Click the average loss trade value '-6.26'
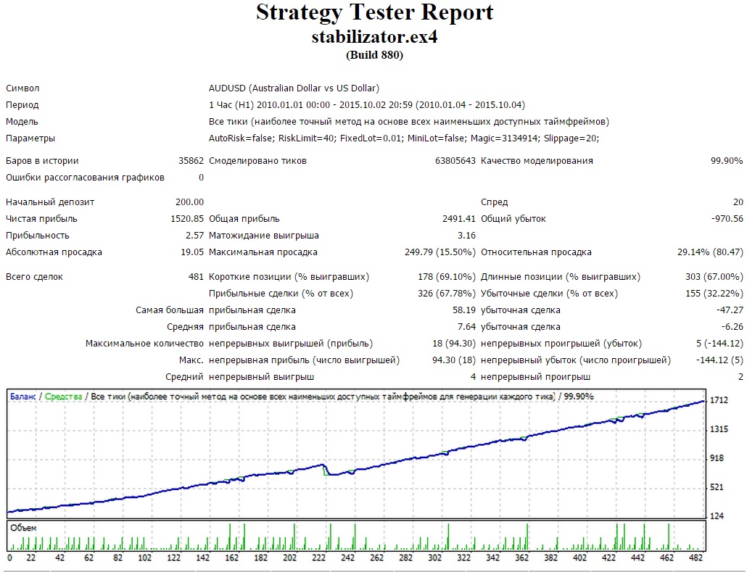The width and height of the screenshot is (747, 572). click(x=732, y=327)
